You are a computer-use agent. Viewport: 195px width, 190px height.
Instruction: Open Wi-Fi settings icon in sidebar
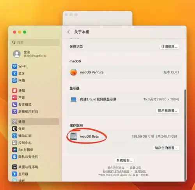point(14,66)
